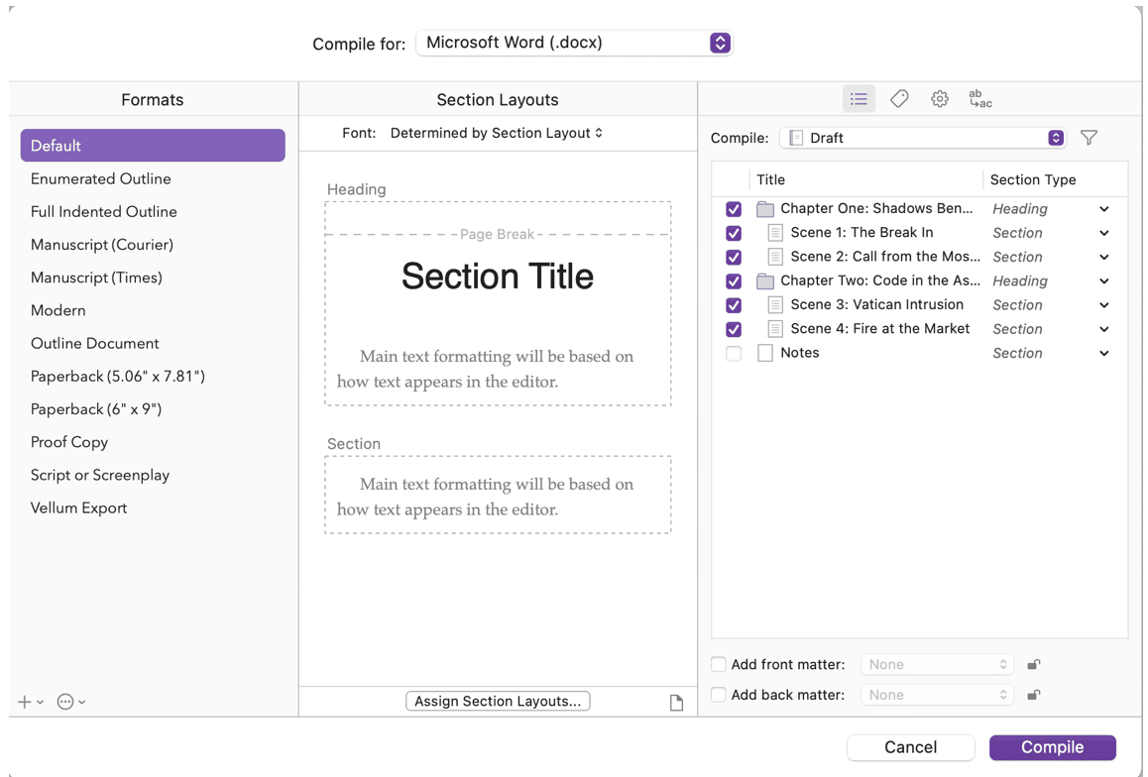Click the Title column header

coord(865,179)
